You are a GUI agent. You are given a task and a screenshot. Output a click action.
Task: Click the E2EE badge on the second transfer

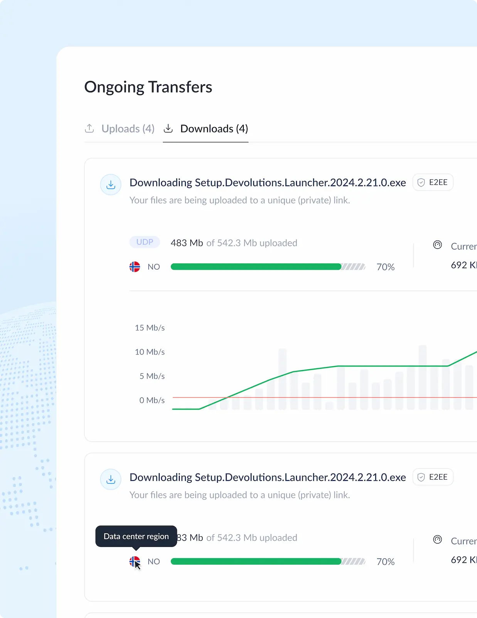tap(433, 477)
